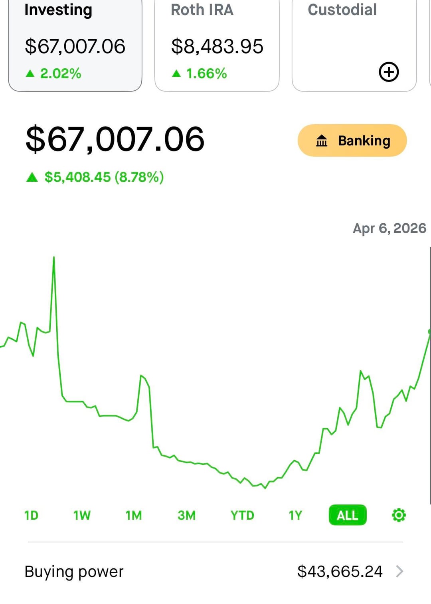The height and width of the screenshot is (604, 431).
Task: Tap the up-arrow next to 1.66%
Action: (176, 74)
